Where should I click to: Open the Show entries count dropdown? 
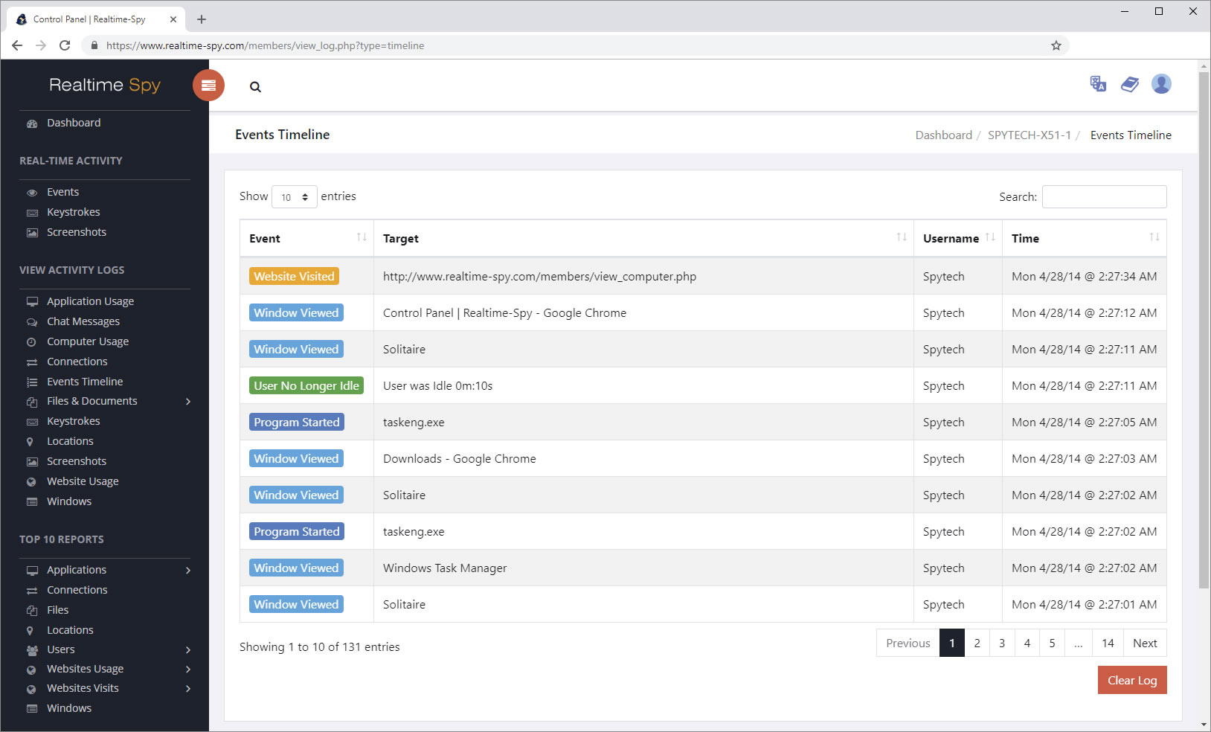tap(295, 197)
